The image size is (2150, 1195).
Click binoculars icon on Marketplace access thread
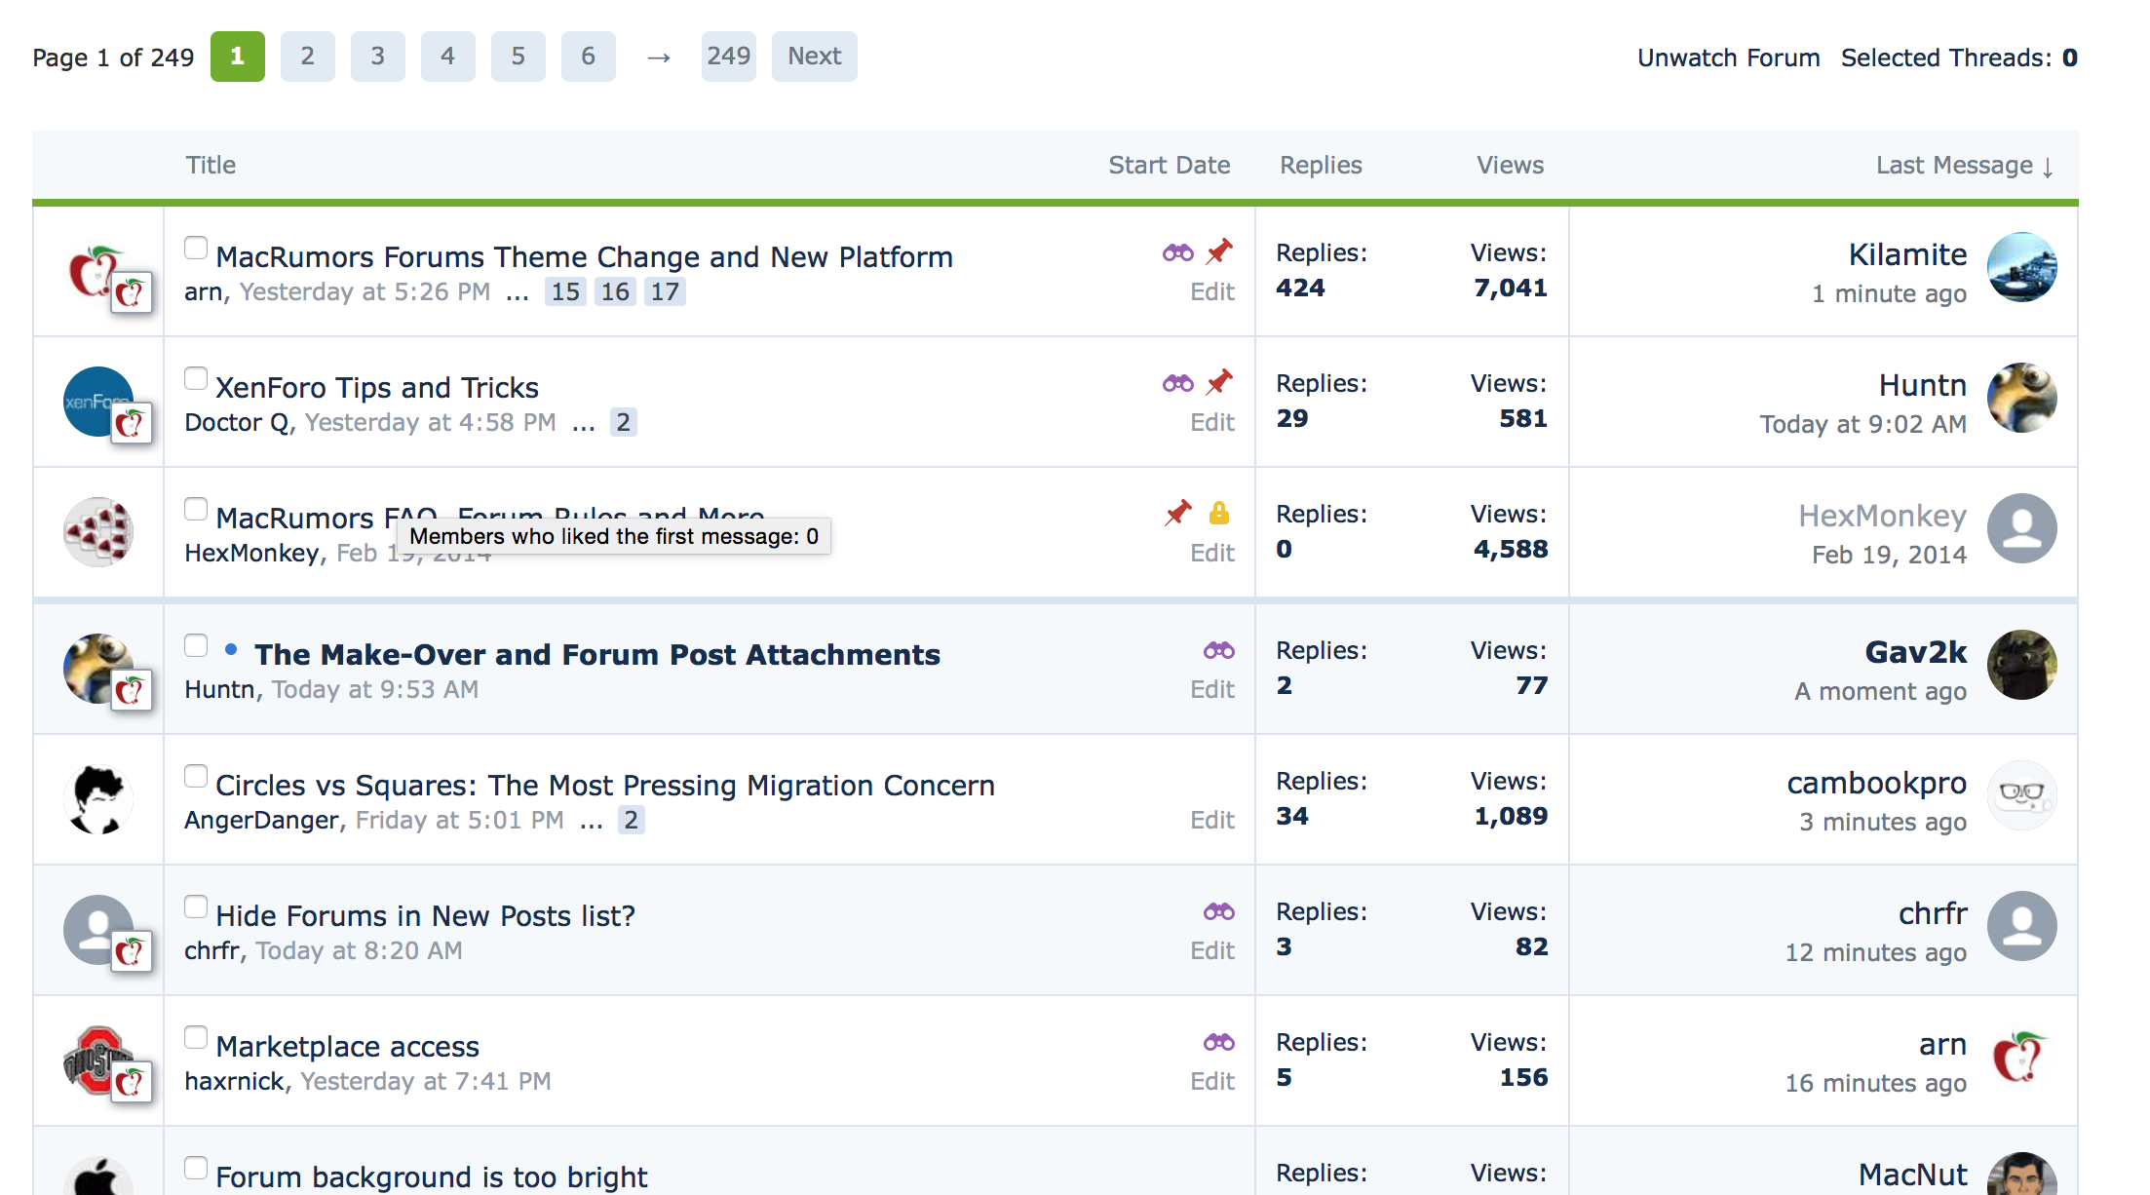tap(1218, 1042)
